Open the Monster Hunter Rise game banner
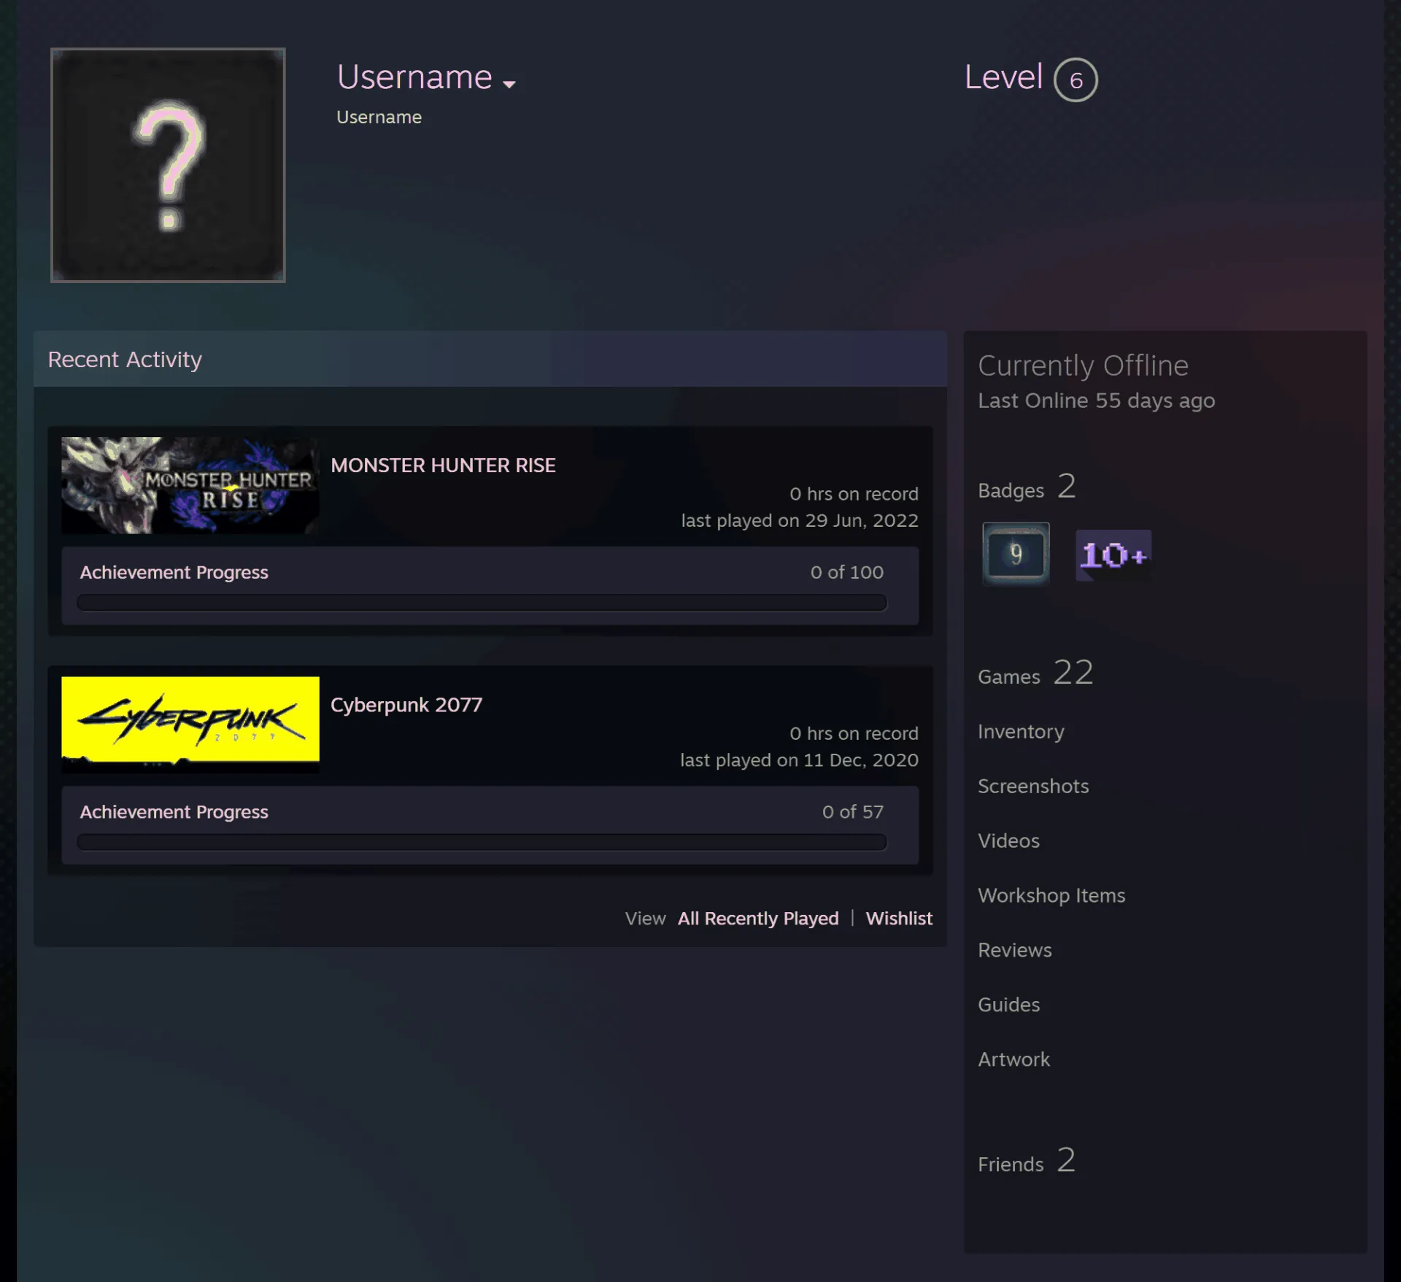Screen dimensions: 1401x1282 190,485
